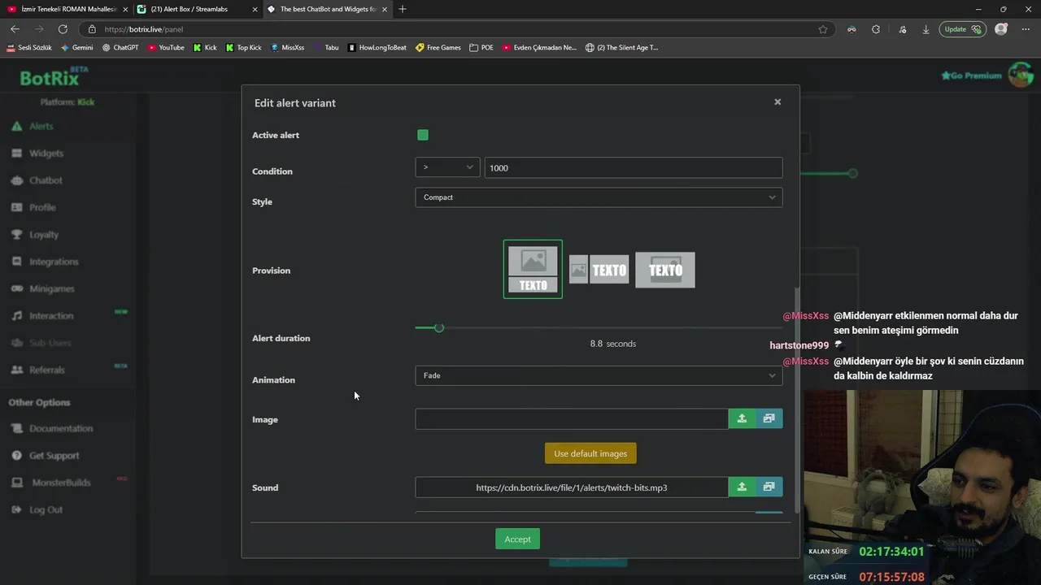Bookmark the page with the star icon
The image size is (1041, 585).
823,29
